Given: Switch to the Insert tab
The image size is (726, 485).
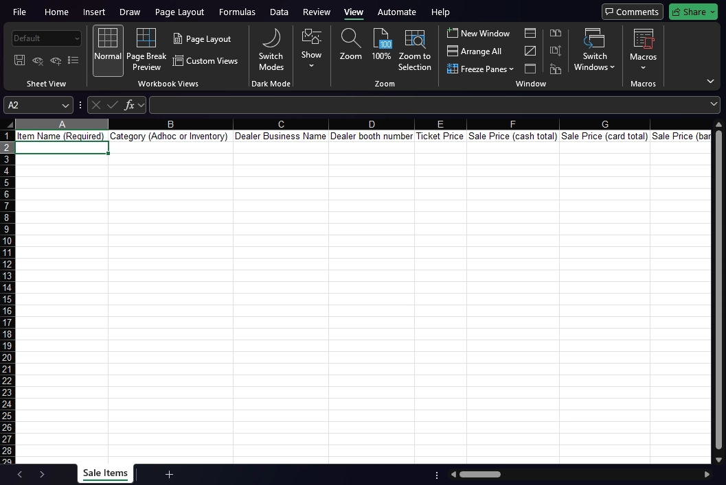Looking at the screenshot, I should (x=94, y=12).
